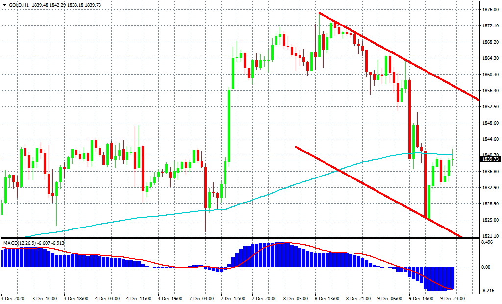This screenshot has width=502, height=304.
Task: Click the current price tag 1839.73
Action: [490, 159]
